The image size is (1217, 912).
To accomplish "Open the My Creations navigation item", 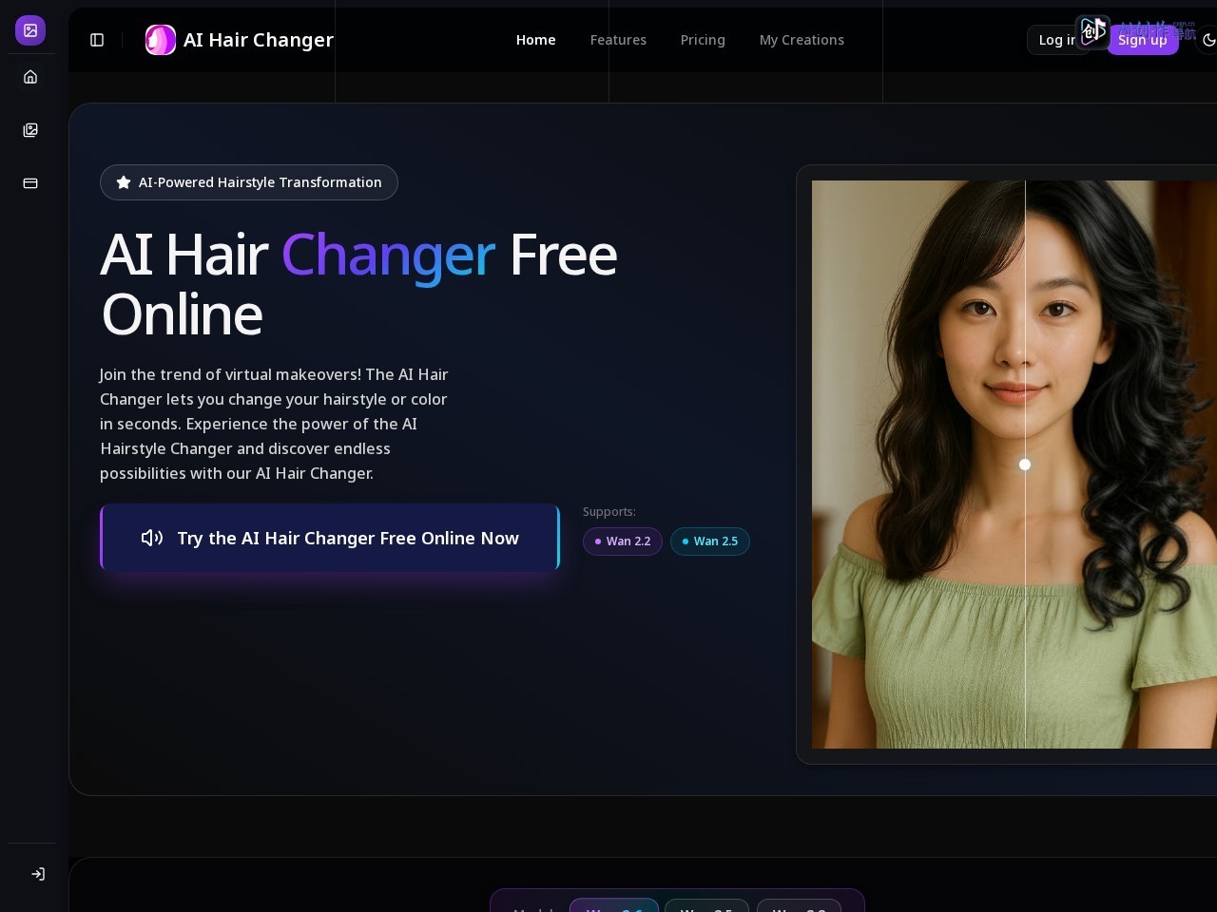I will [802, 40].
